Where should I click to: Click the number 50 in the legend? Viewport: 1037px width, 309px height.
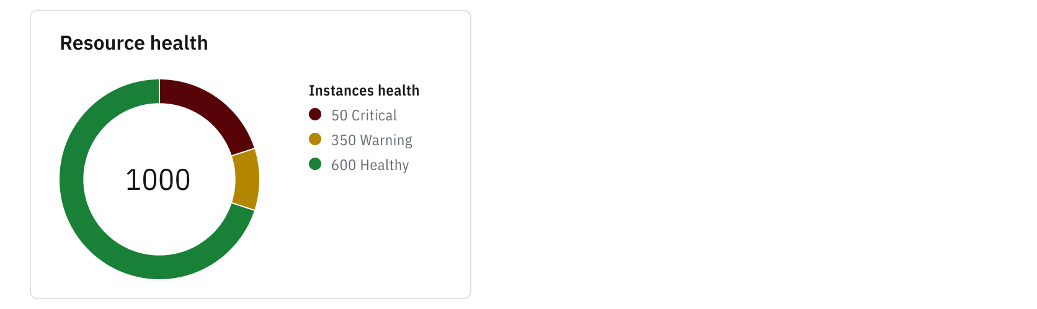pyautogui.click(x=339, y=115)
